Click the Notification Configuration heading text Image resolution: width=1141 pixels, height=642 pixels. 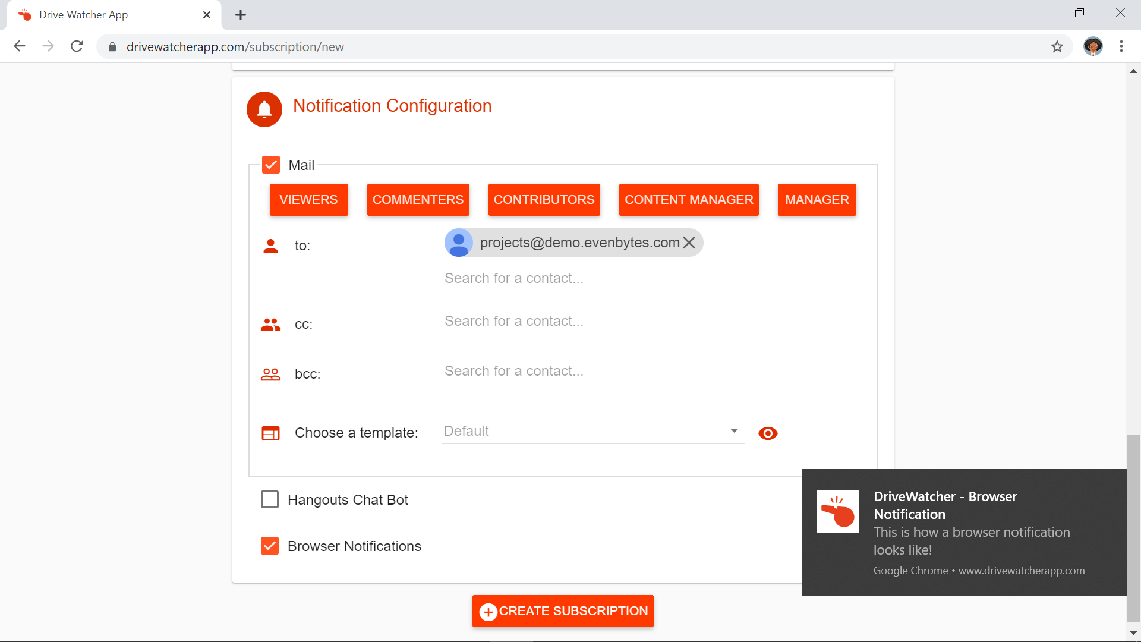click(392, 106)
